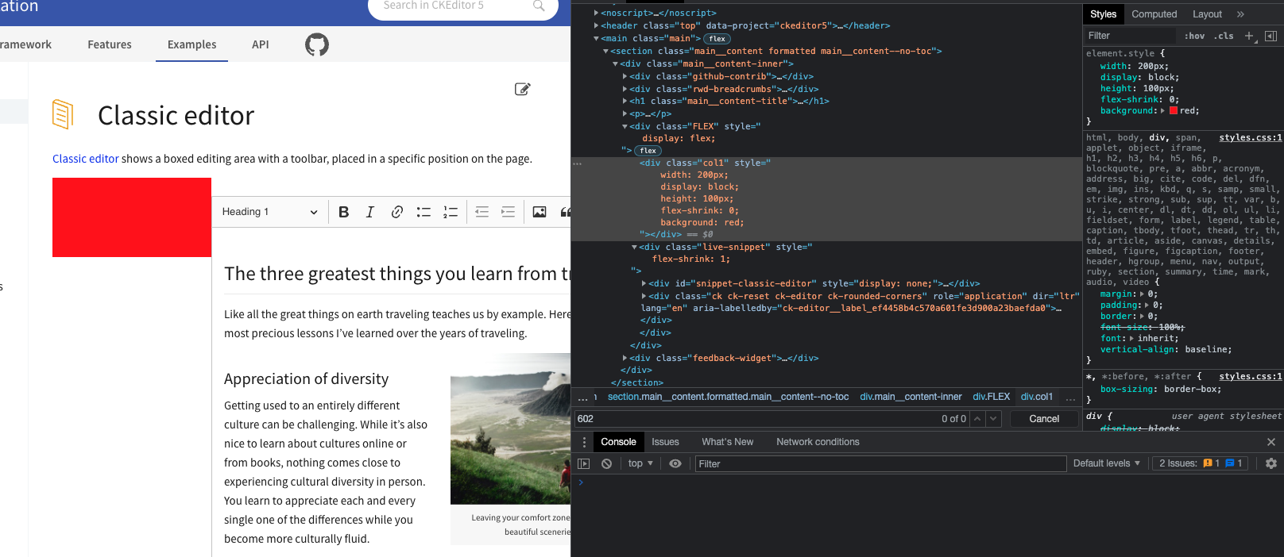Open the top JavaScript context dropdown
The width and height of the screenshot is (1284, 557).
[640, 464]
